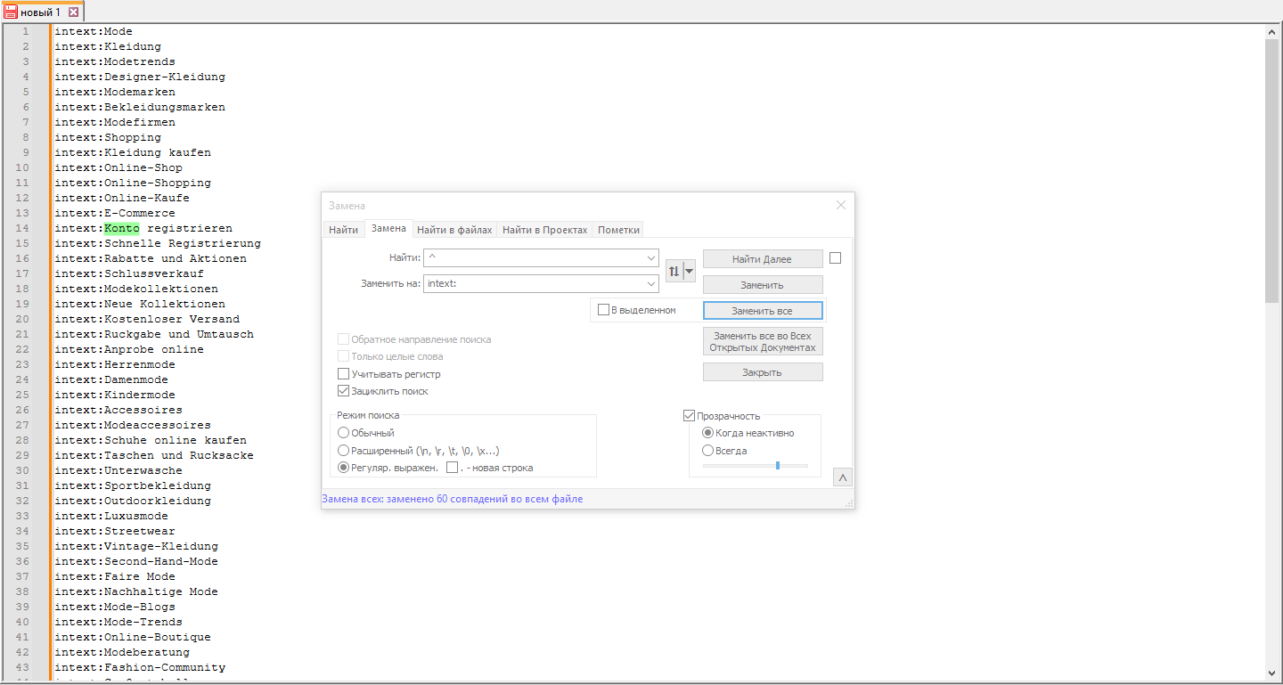
Task: Click line 35 intext:Vintage-Kleidung
Action: [x=136, y=546]
